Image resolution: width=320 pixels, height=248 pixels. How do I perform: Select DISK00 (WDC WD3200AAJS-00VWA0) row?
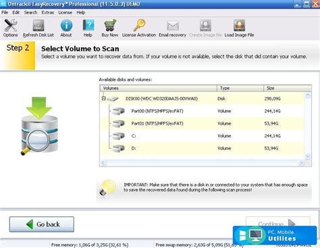pyautogui.click(x=203, y=98)
